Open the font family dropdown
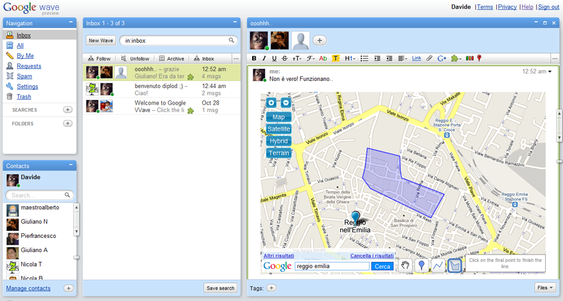 [x=311, y=58]
